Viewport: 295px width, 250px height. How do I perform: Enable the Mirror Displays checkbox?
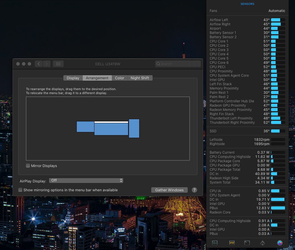point(28,166)
